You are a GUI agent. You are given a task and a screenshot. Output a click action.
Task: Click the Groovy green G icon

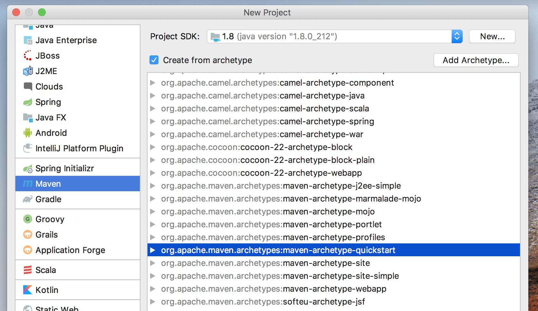pyautogui.click(x=28, y=219)
